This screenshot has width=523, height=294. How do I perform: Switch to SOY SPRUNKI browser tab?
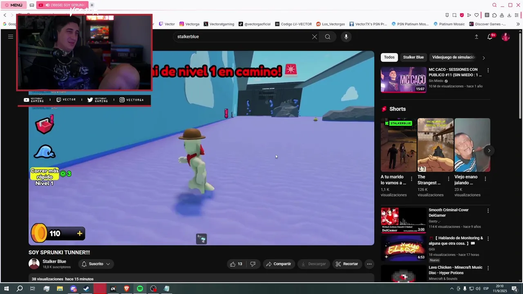pos(62,5)
